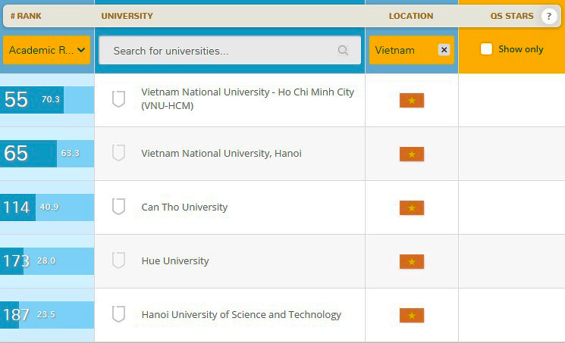Open the Academic R... ranking dropdown
The image size is (565, 343).
tap(47, 50)
